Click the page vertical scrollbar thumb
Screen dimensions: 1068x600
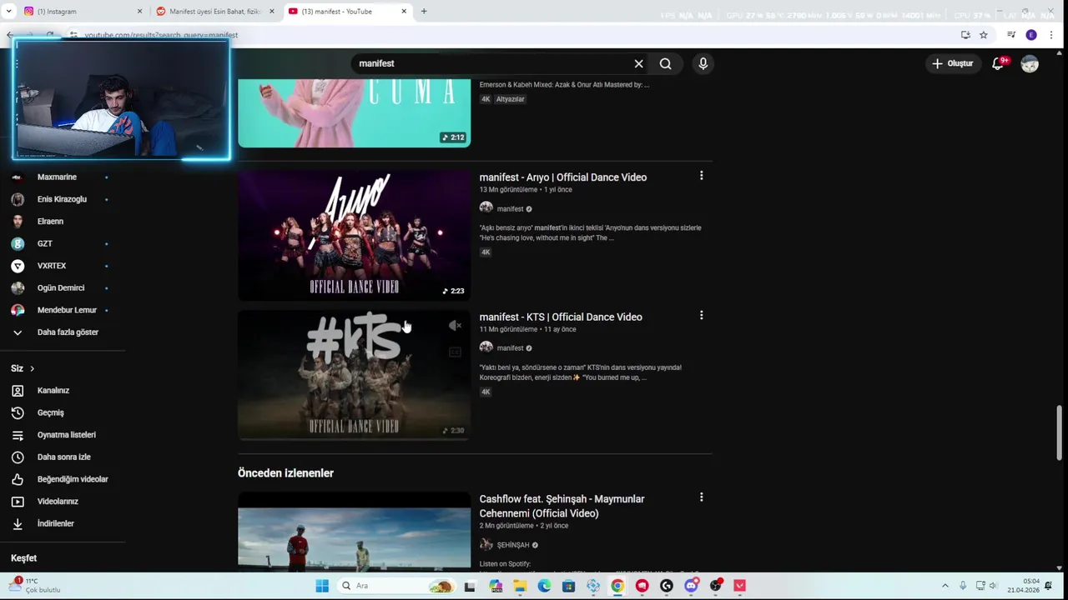(x=1060, y=432)
